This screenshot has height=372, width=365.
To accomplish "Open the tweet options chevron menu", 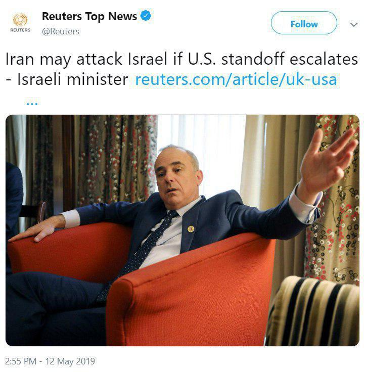I will point(353,24).
